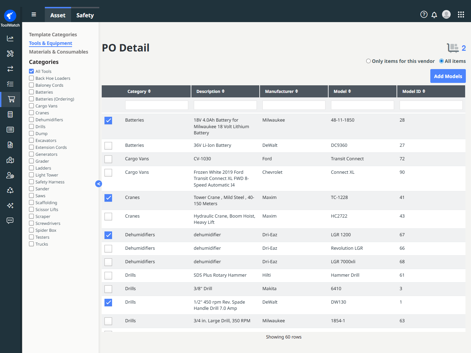The height and width of the screenshot is (353, 471).
Task: Open the transfer arrows icon in sidebar
Action: pos(10,69)
